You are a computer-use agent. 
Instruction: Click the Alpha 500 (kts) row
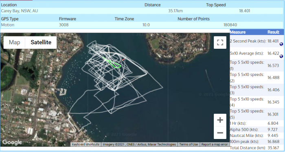[257, 130]
